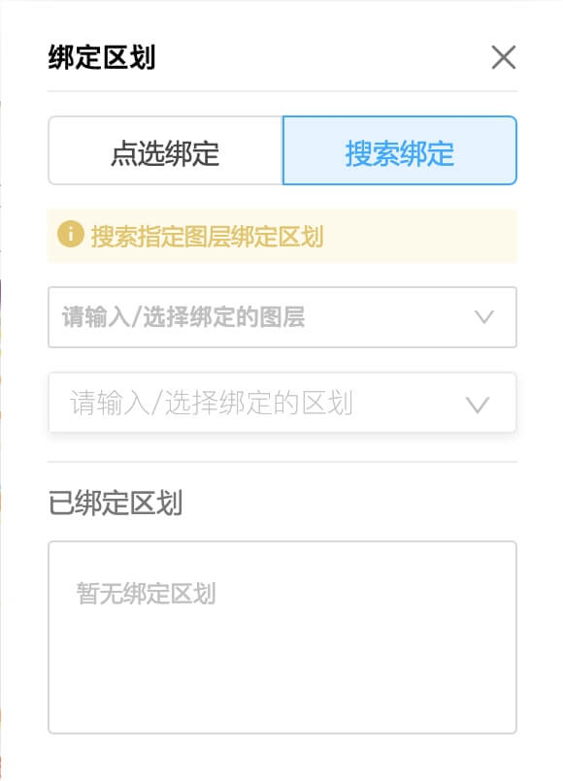Viewport: 563px width, 781px height.
Task: Expand layer dropdown using its chevron arrow
Action: click(483, 317)
